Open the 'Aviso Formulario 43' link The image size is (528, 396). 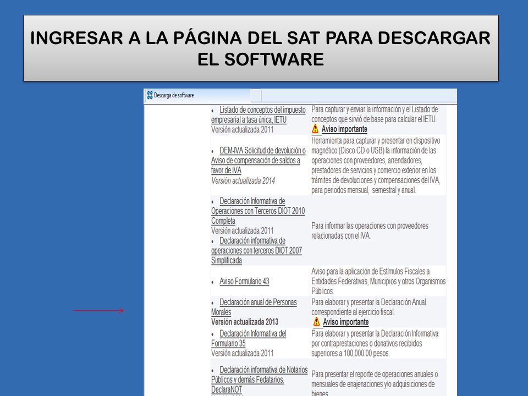tap(244, 281)
